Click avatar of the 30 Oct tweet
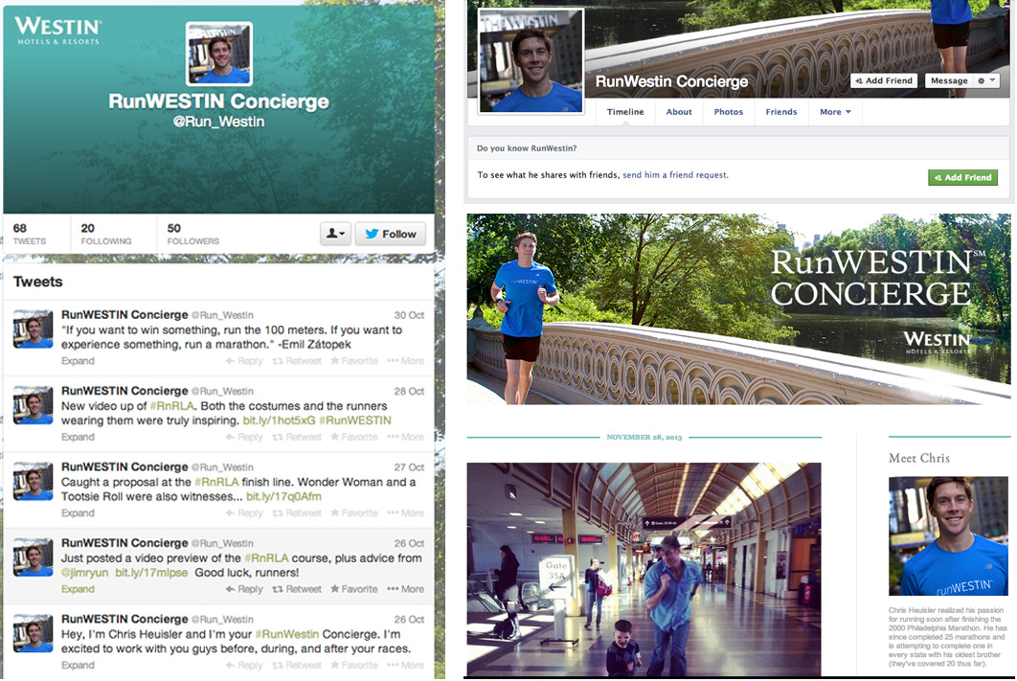The width and height of the screenshot is (1017, 681). [x=34, y=329]
